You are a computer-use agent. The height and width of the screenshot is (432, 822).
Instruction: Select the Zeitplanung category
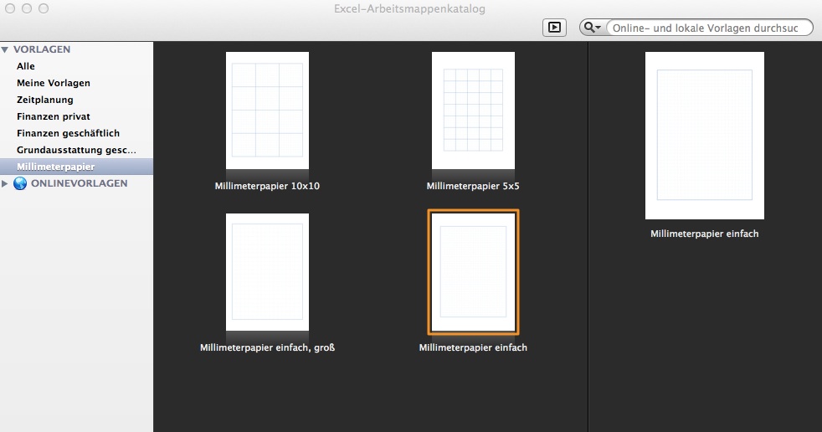click(45, 100)
